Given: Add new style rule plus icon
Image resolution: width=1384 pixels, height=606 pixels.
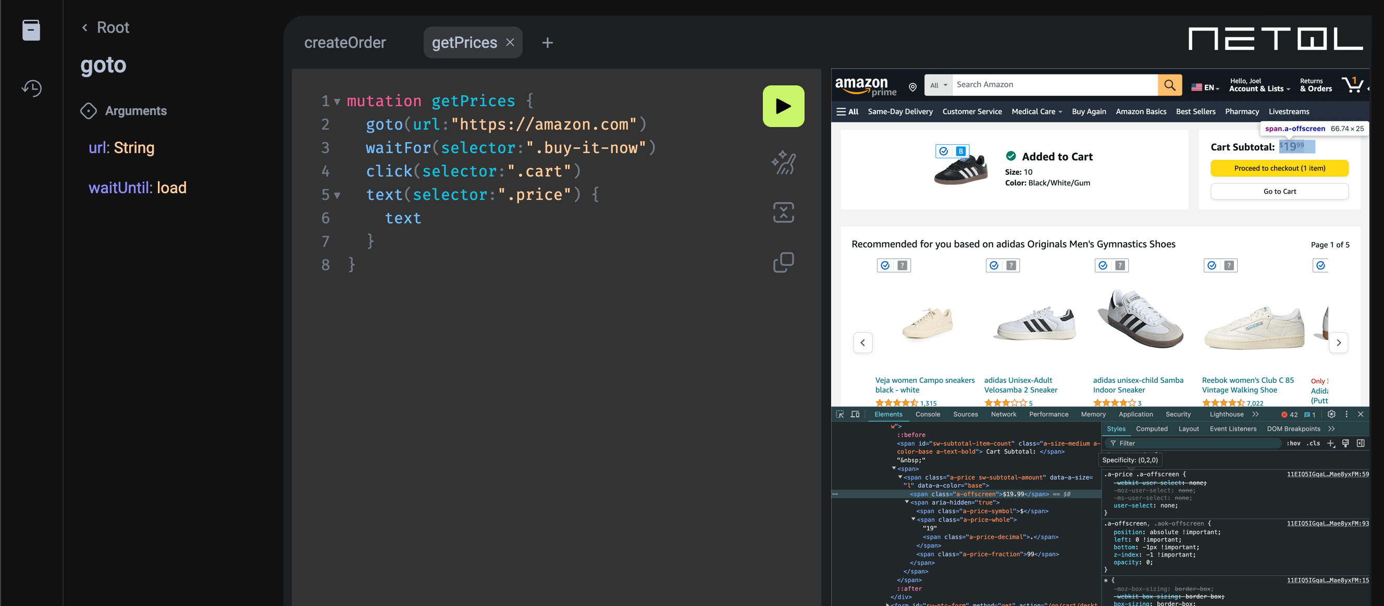Looking at the screenshot, I should click(x=1330, y=443).
